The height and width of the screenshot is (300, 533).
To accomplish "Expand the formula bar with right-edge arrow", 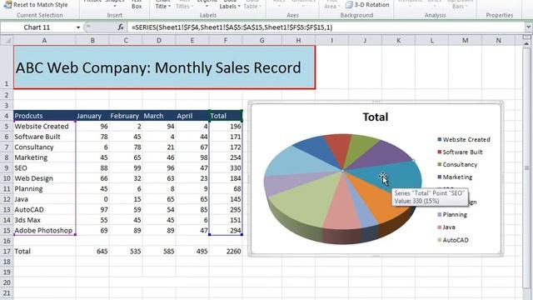I will click(x=529, y=27).
